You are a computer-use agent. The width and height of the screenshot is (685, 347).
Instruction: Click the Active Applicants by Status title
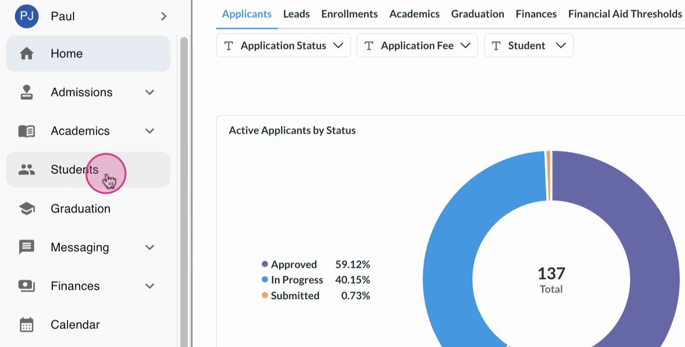pos(292,130)
